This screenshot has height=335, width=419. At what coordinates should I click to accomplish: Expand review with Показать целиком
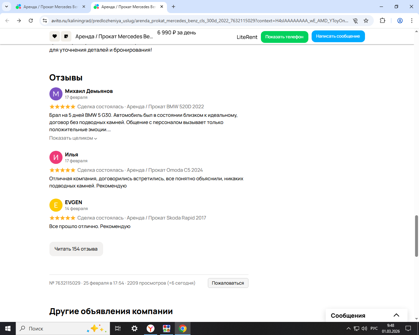[73, 138]
